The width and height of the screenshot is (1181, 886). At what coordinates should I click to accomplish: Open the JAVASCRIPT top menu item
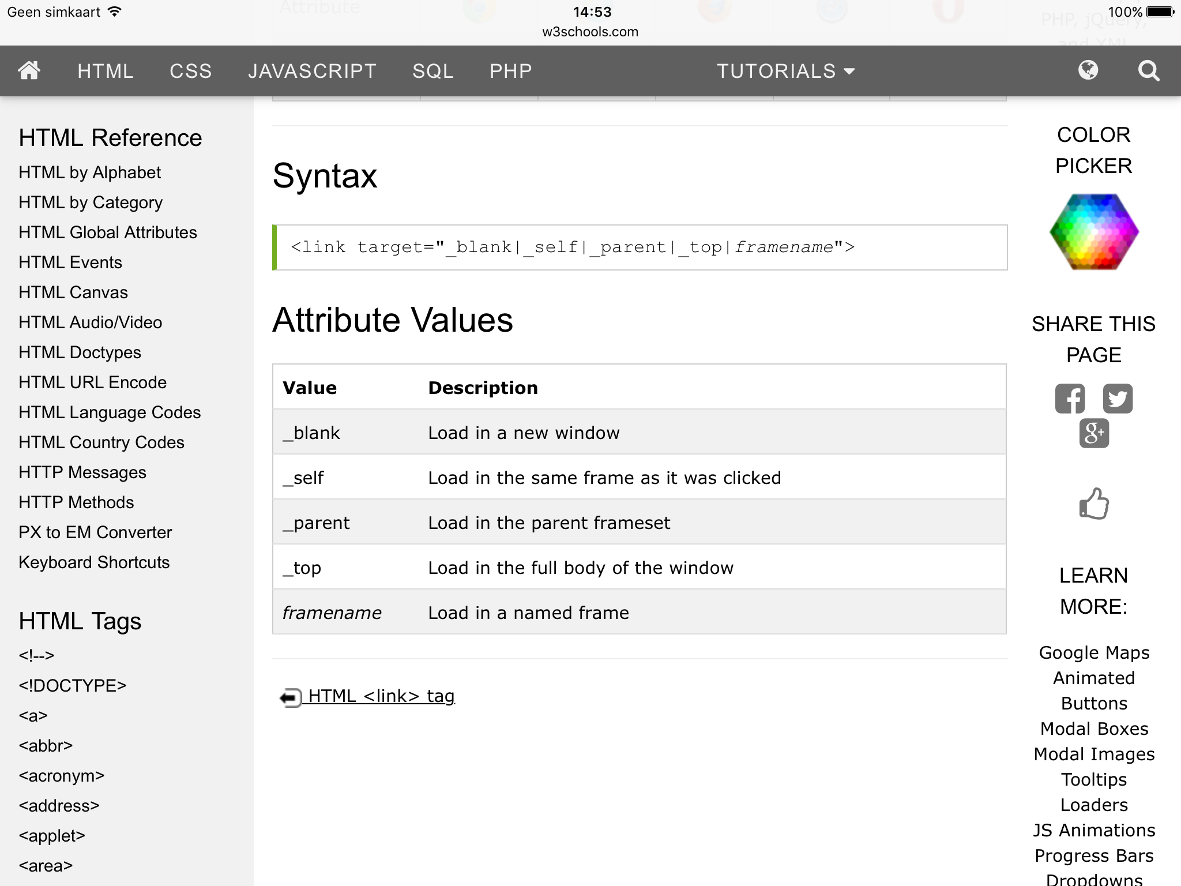coord(312,71)
